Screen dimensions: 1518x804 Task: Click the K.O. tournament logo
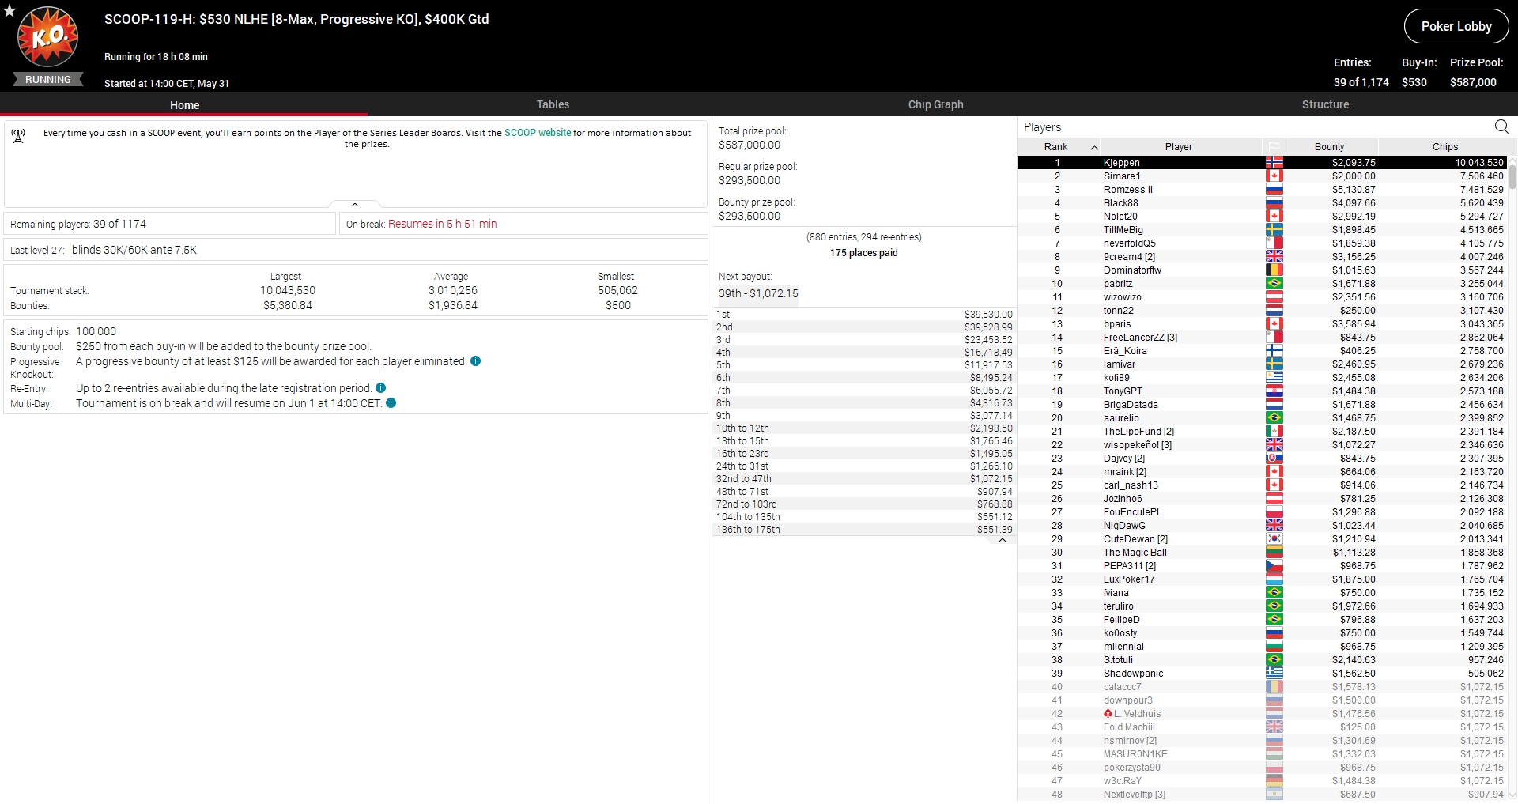48,36
